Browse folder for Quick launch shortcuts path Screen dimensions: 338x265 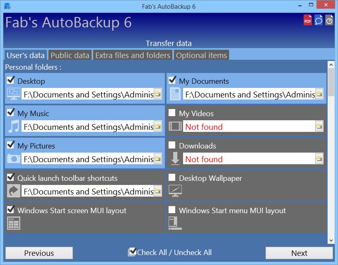coord(158,191)
